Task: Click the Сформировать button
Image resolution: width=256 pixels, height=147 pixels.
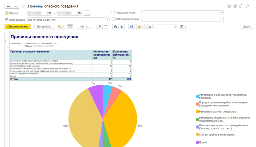Action: (x=17, y=27)
